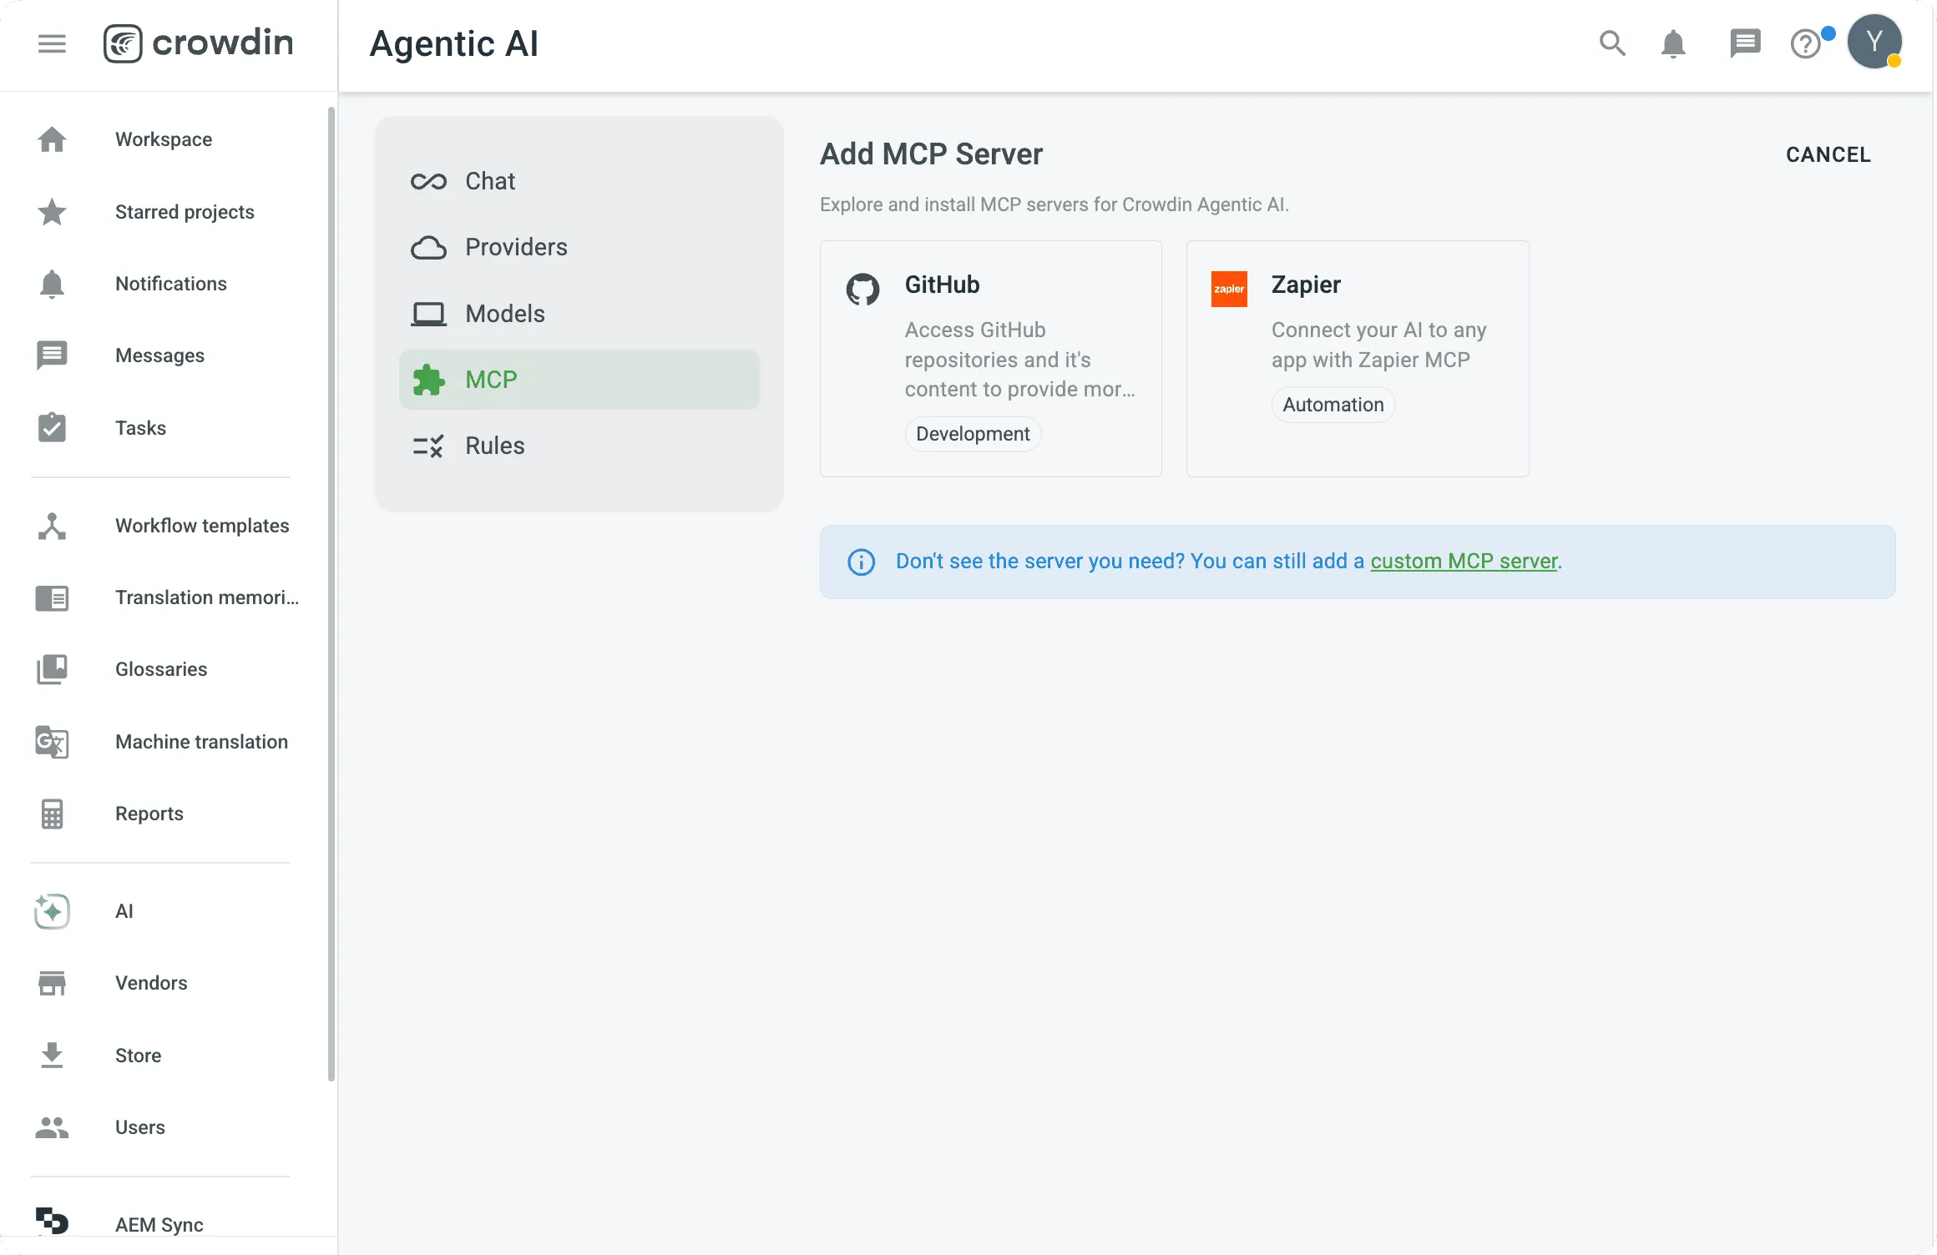Switch to the Chat section
This screenshot has width=1937, height=1255.
[490, 181]
